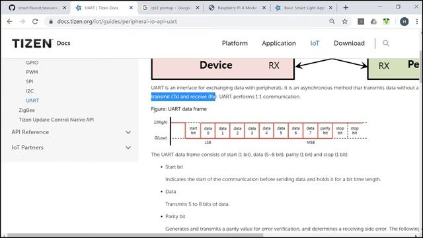Click the 'Data' bullet text

[171, 192]
